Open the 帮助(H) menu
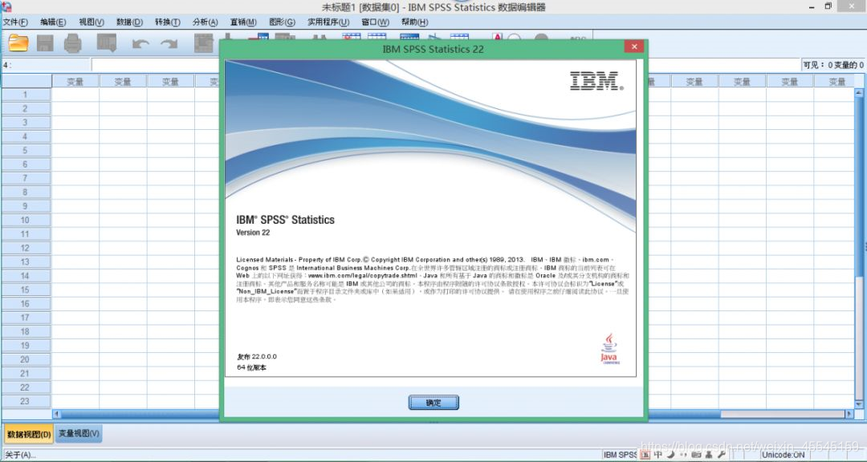The height and width of the screenshot is (462, 867). coord(415,22)
